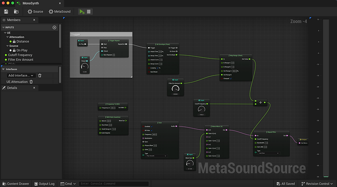Add a new input with the plus icon
This screenshot has width=337, height=187.
coord(54,27)
